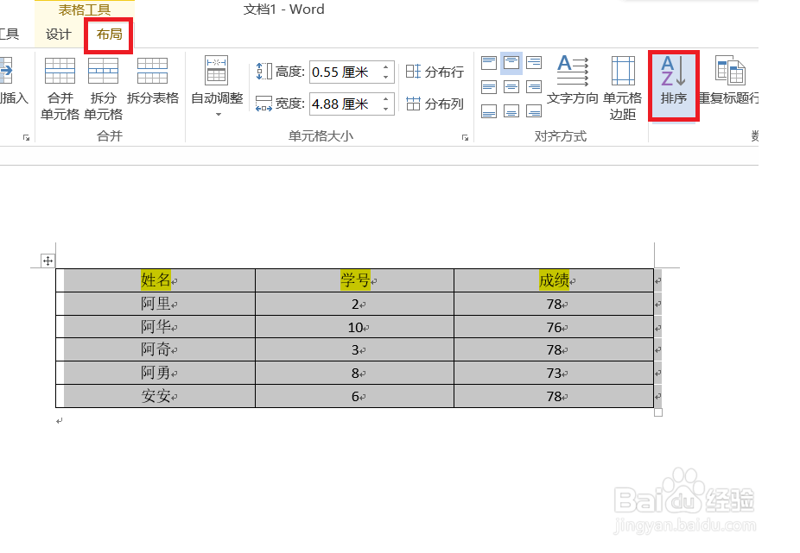
Task: Toggle bottom-left cell alignment option
Action: 489,111
